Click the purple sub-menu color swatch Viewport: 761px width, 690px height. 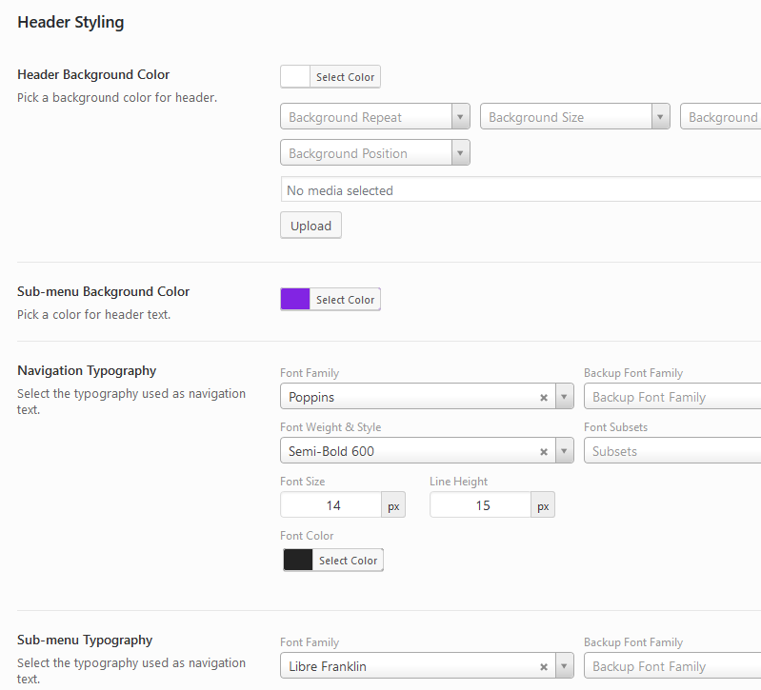pos(296,300)
